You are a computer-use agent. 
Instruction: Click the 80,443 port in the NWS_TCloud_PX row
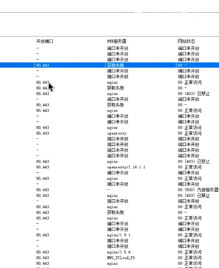[42, 258]
